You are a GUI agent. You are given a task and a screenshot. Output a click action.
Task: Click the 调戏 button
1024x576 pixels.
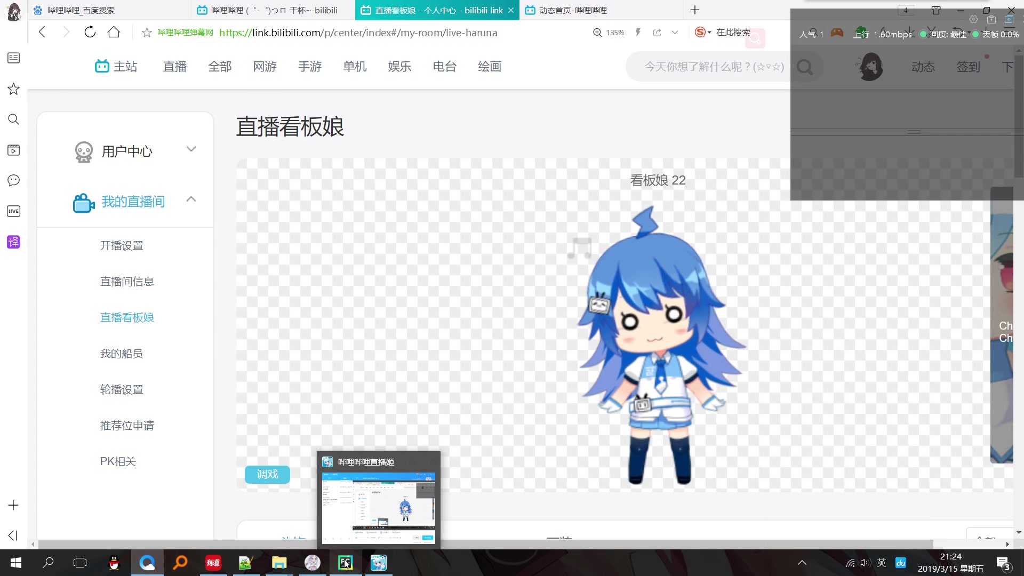pos(267,474)
